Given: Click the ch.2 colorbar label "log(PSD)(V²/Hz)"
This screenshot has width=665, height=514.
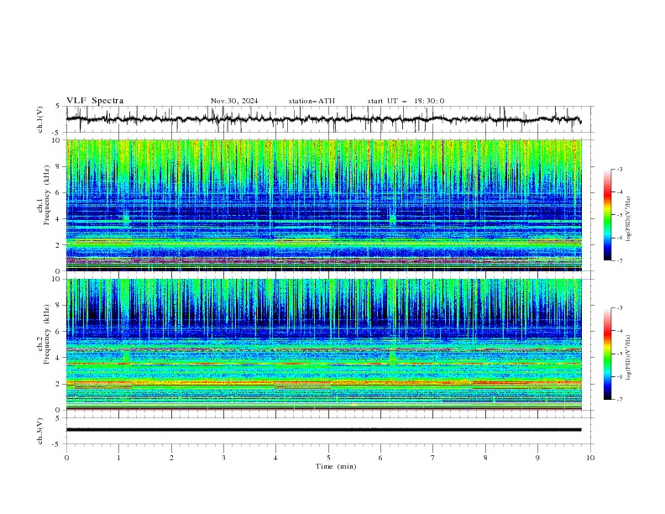Looking at the screenshot, I should 628,358.
